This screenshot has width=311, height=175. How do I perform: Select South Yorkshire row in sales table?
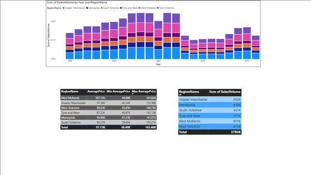[209, 110]
